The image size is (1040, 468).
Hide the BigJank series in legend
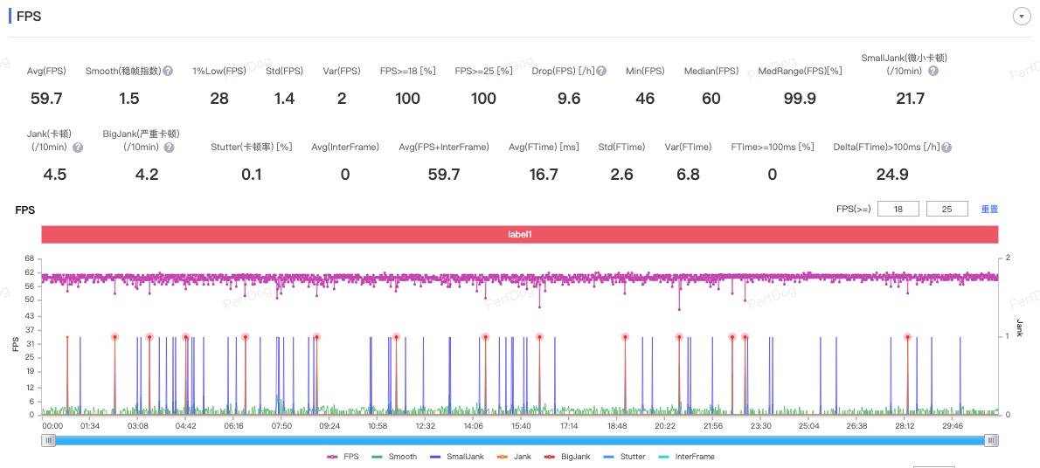tap(566, 457)
